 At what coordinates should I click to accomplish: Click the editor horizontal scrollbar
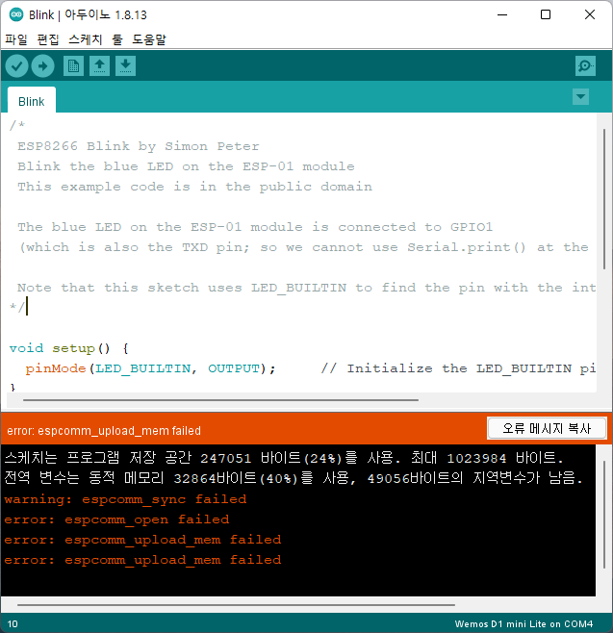click(220, 400)
